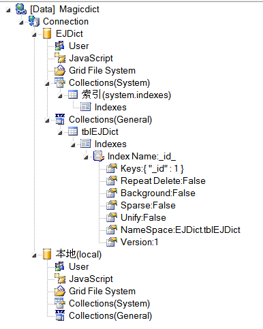
Task: Select Indexes label under tblEJDict
Action: coord(110,144)
